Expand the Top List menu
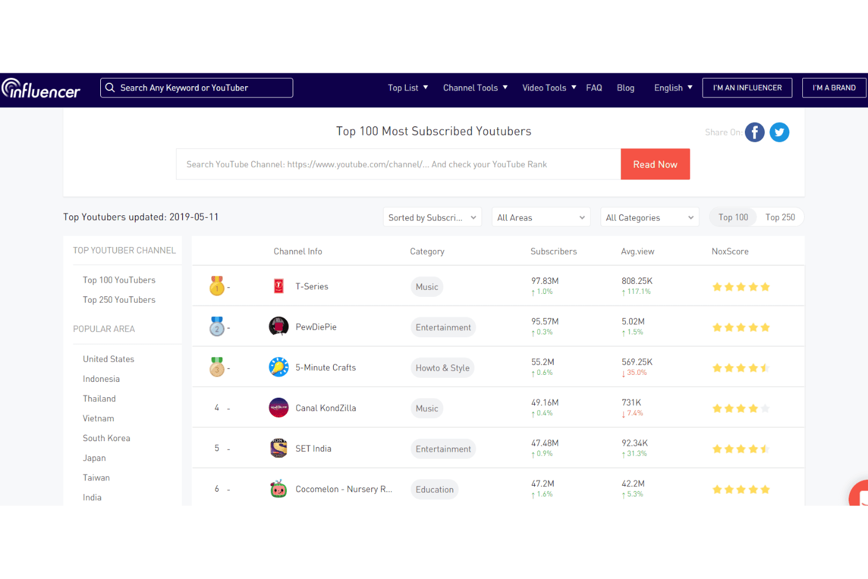Screen dimensions: 868x579 pyautogui.click(x=408, y=88)
